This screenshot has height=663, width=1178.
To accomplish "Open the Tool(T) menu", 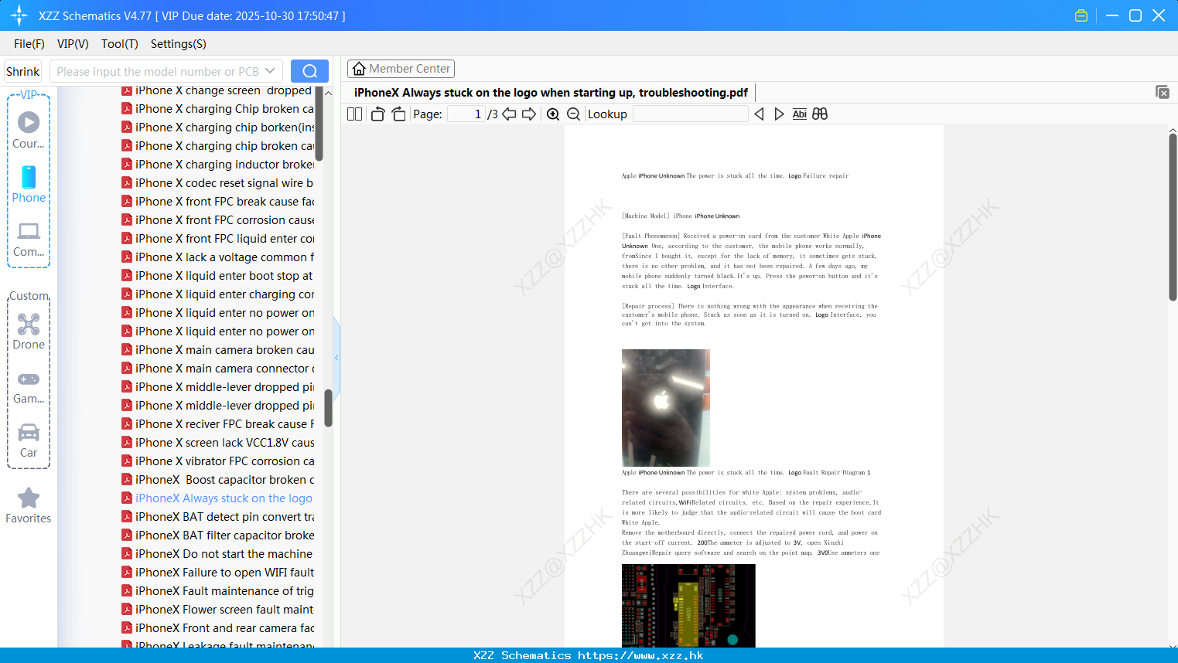I will [120, 44].
